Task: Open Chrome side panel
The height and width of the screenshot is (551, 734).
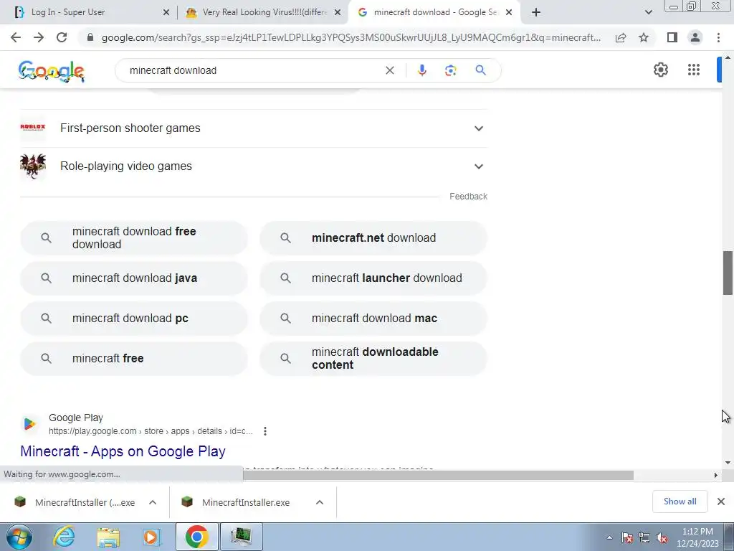Action: [672, 37]
